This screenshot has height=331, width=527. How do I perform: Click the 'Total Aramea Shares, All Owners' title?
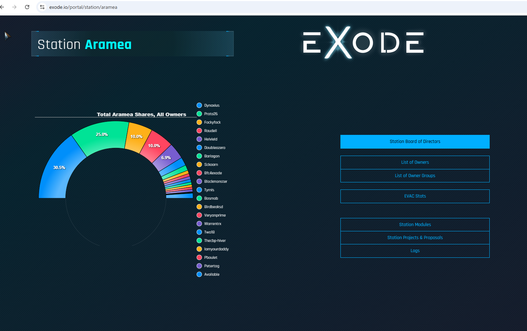coord(142,114)
